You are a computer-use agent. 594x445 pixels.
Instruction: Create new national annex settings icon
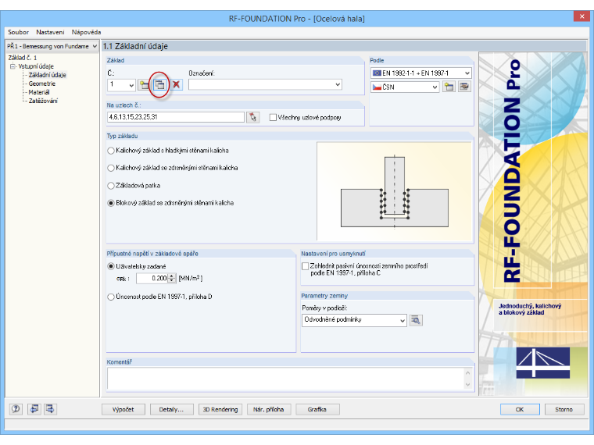[x=449, y=87]
